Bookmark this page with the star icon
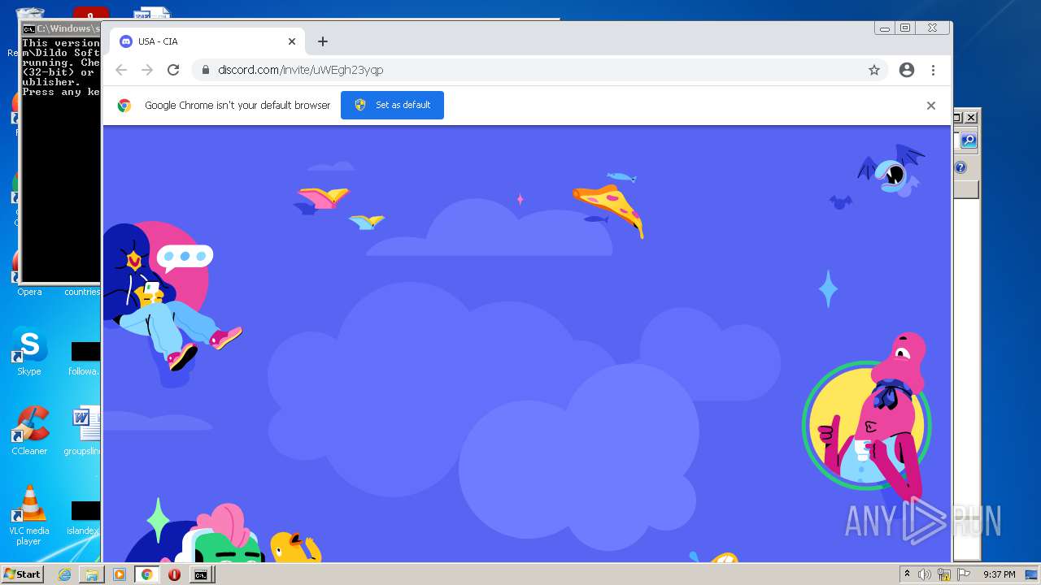The image size is (1041, 585). point(874,70)
